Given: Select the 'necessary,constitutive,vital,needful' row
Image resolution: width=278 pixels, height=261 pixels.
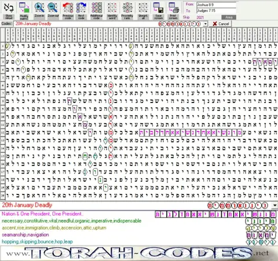Looking at the screenshot, I should click(x=71, y=220).
